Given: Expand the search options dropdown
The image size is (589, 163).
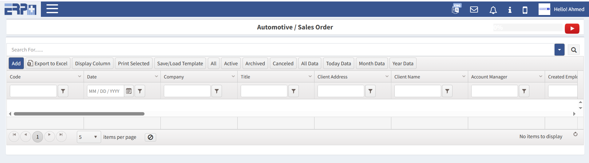Looking at the screenshot, I should (x=559, y=50).
